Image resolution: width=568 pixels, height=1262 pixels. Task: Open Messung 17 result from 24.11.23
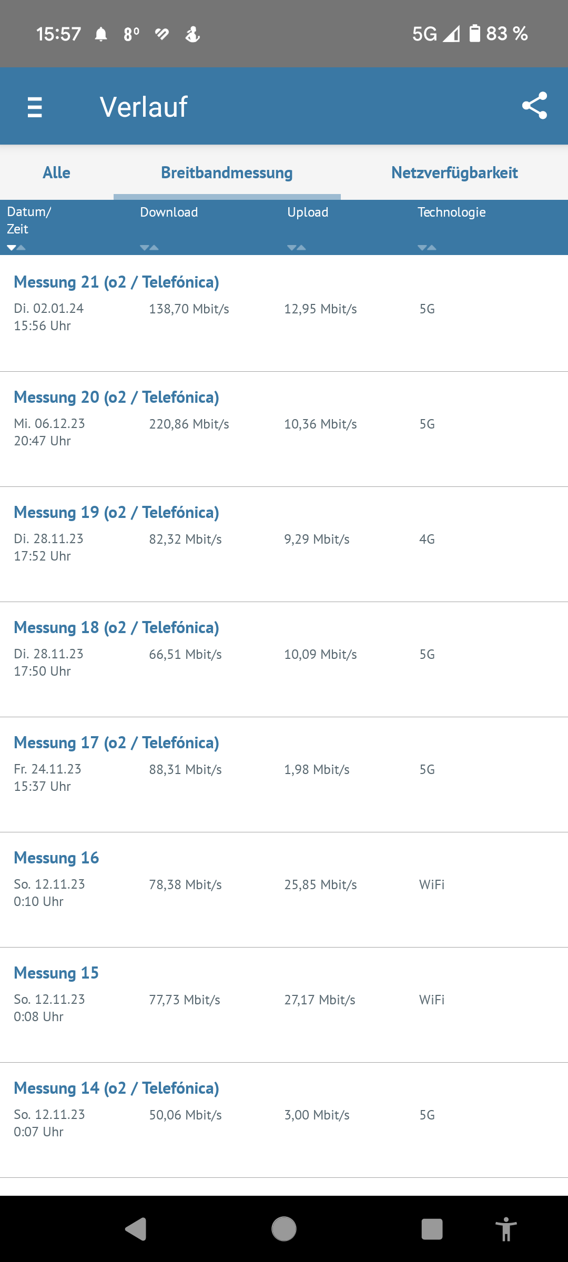(x=284, y=775)
